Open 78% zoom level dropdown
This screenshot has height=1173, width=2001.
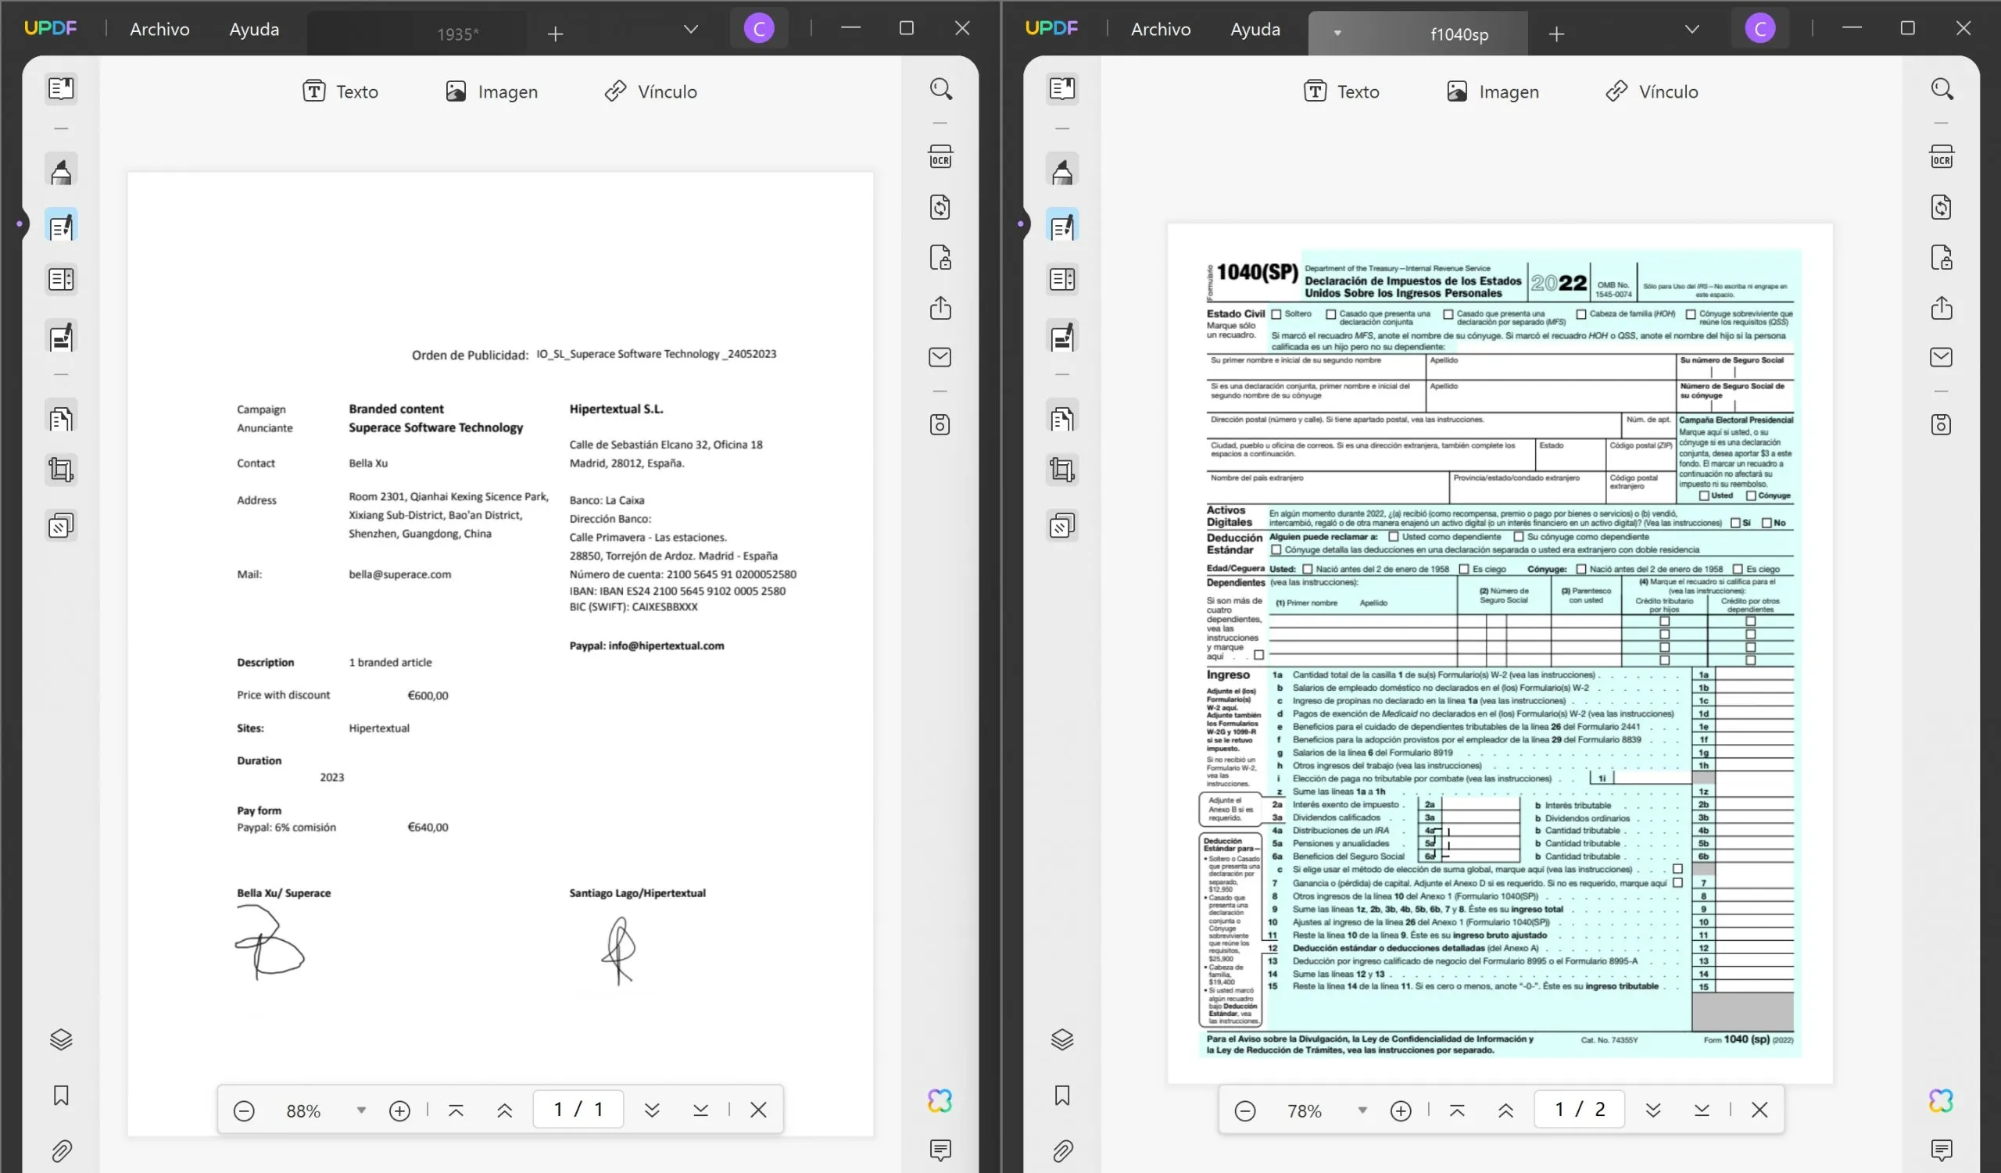pyautogui.click(x=1362, y=1110)
